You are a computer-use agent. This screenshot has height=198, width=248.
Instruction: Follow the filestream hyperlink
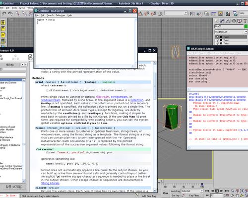[103, 97]
